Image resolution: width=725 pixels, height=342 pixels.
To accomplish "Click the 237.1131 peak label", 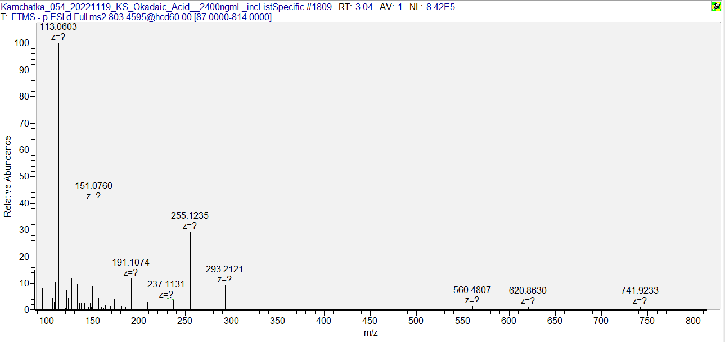I will [166, 285].
